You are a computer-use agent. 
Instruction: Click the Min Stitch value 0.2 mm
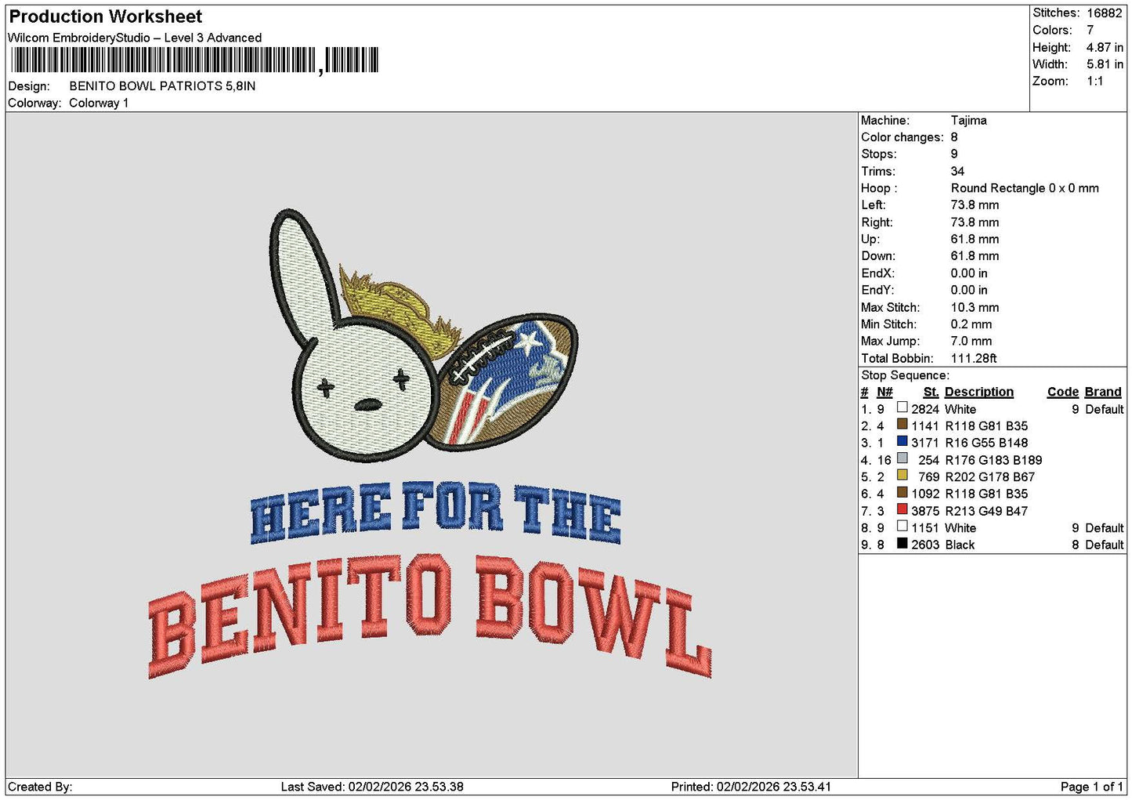[x=971, y=324]
